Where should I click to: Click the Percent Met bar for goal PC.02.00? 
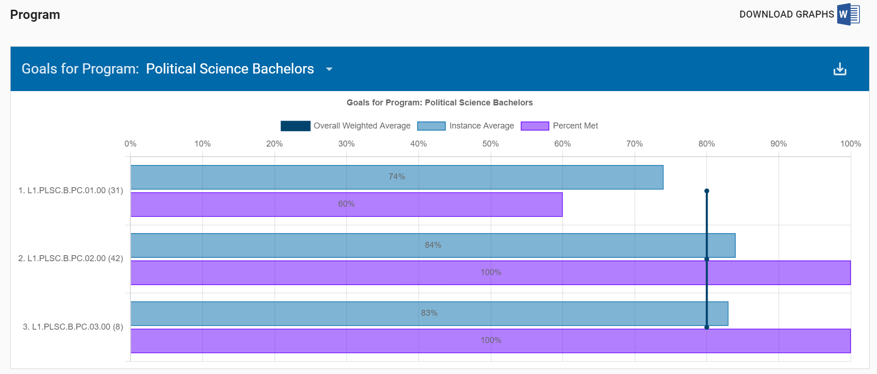point(491,273)
